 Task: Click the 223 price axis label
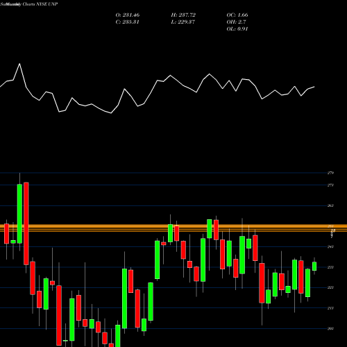(x=330, y=287)
